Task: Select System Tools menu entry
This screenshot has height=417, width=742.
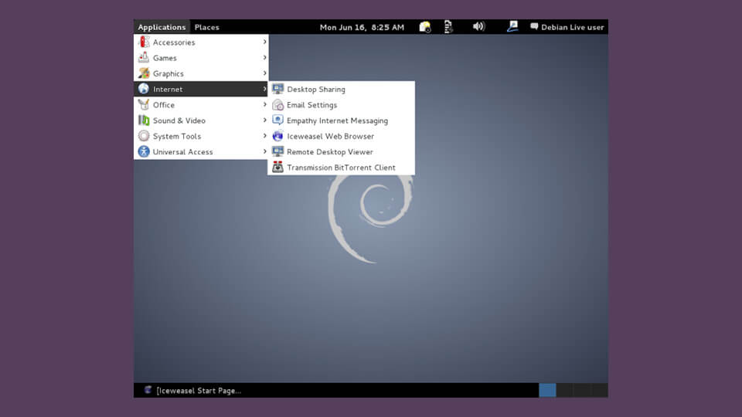Action: (x=201, y=136)
